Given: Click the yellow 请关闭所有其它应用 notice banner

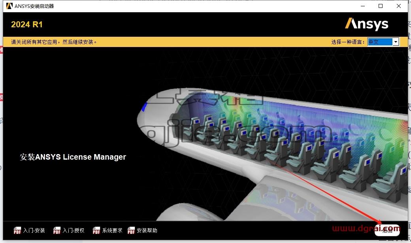Looking at the screenshot, I should pyautogui.click(x=205, y=42).
